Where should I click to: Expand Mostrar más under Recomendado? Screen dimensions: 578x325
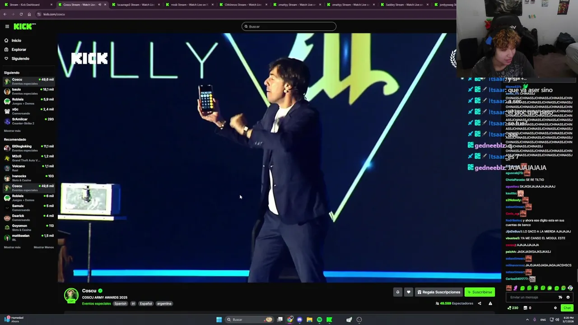point(12,247)
